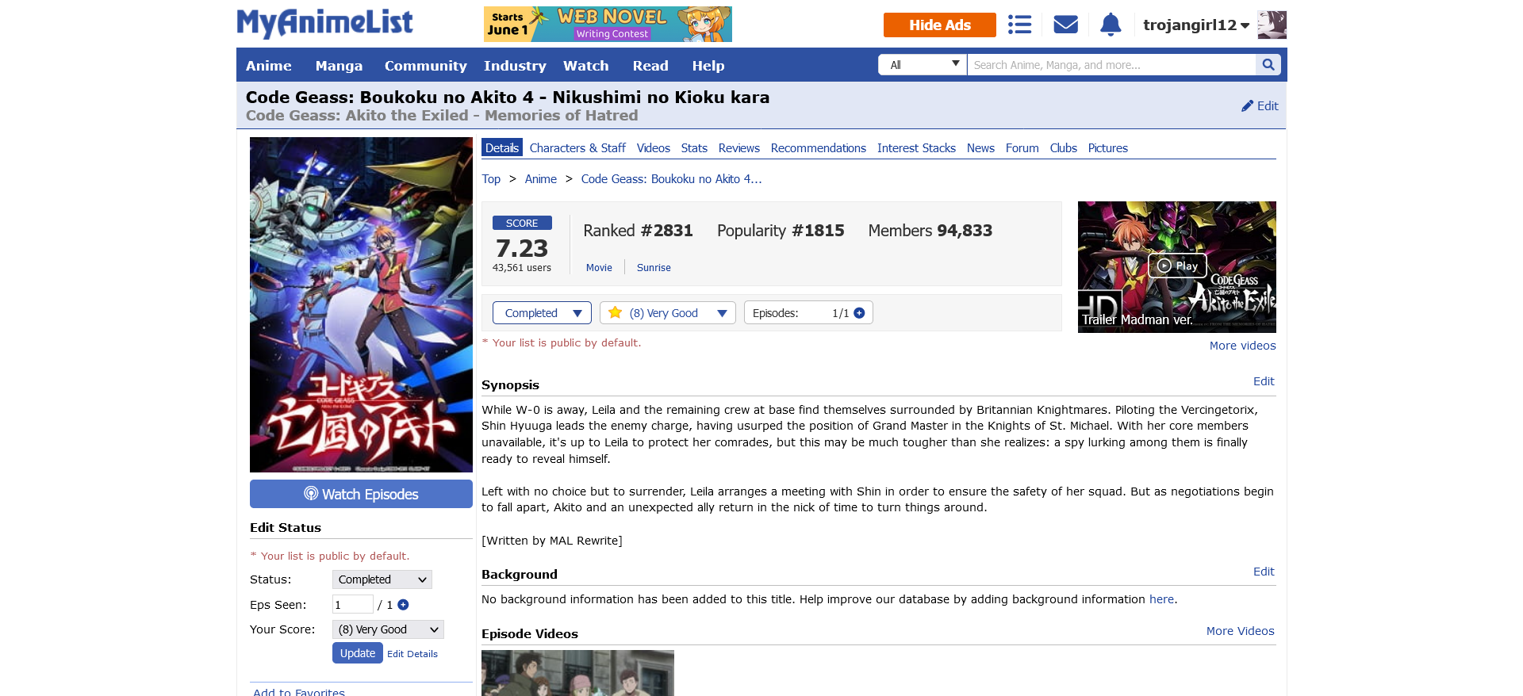The width and height of the screenshot is (1523, 696).
Task: Click the Hide Ads button
Action: pos(940,25)
